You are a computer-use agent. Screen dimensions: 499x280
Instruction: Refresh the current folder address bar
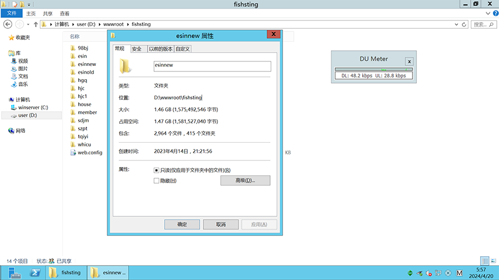coord(464,24)
